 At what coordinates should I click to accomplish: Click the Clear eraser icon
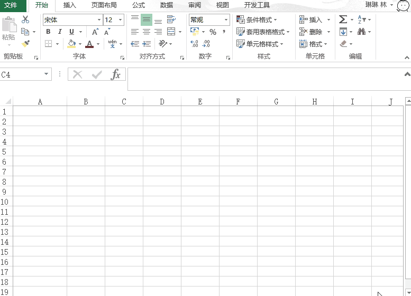pos(343,44)
